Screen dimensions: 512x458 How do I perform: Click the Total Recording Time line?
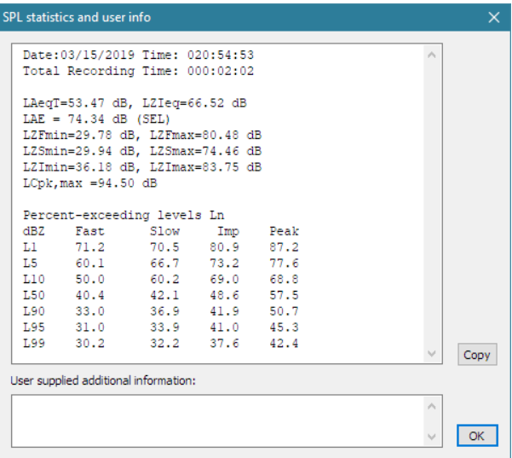click(138, 72)
